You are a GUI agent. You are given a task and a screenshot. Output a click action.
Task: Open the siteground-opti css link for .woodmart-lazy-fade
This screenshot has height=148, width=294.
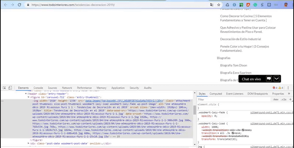(272, 112)
